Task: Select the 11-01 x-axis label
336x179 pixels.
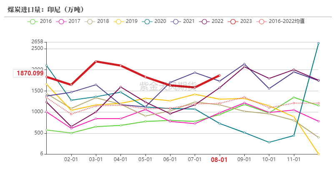Action: pyautogui.click(x=294, y=159)
